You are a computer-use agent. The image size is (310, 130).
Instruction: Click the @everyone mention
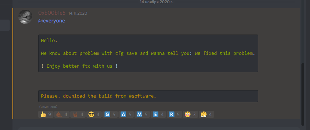51,21
